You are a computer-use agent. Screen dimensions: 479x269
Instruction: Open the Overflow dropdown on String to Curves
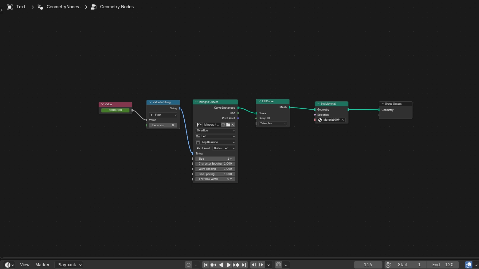215,131
